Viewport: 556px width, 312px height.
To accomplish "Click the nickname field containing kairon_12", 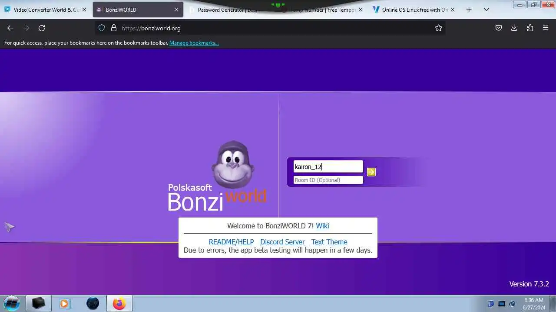I will pos(328,167).
